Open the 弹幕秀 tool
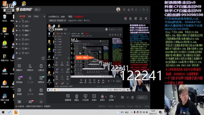The height and width of the screenshot is (115, 204). pyautogui.click(x=41, y=91)
